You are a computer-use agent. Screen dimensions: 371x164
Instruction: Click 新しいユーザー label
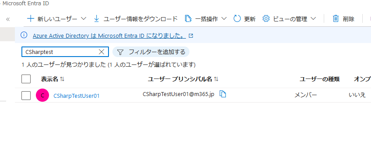pyautogui.click(x=57, y=19)
